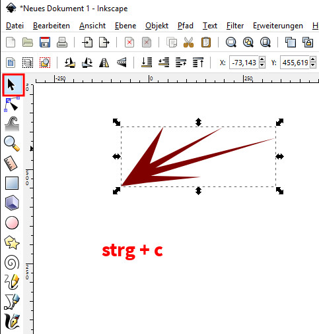Click the Undo icon with red X
This screenshot has width=319, height=334.
click(x=129, y=42)
